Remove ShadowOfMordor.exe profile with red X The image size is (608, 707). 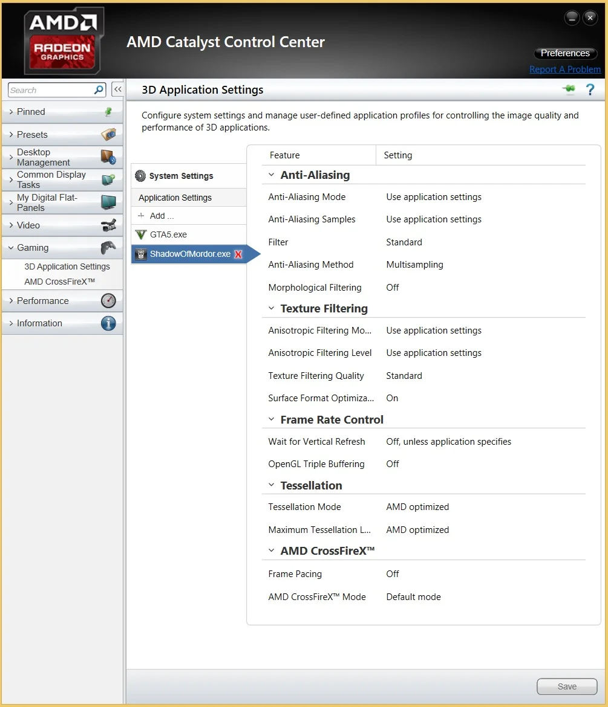coord(238,254)
